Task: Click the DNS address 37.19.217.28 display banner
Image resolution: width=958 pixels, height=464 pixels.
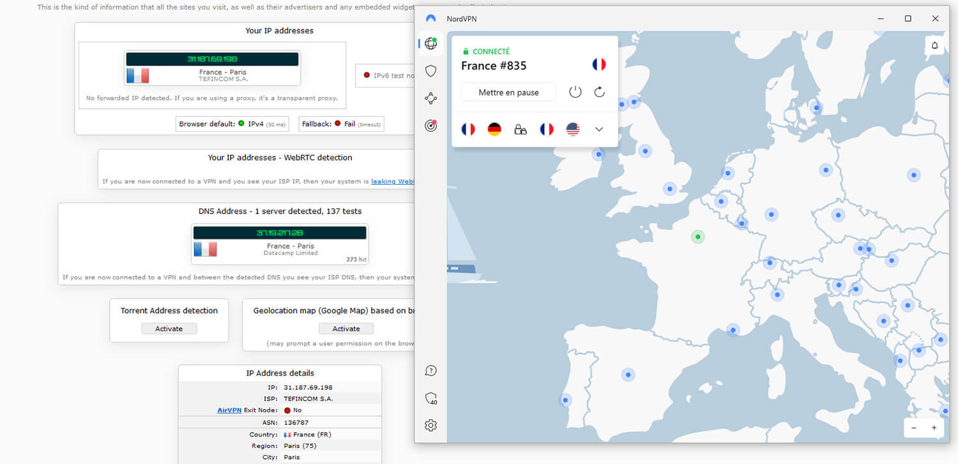Action: pos(280,233)
